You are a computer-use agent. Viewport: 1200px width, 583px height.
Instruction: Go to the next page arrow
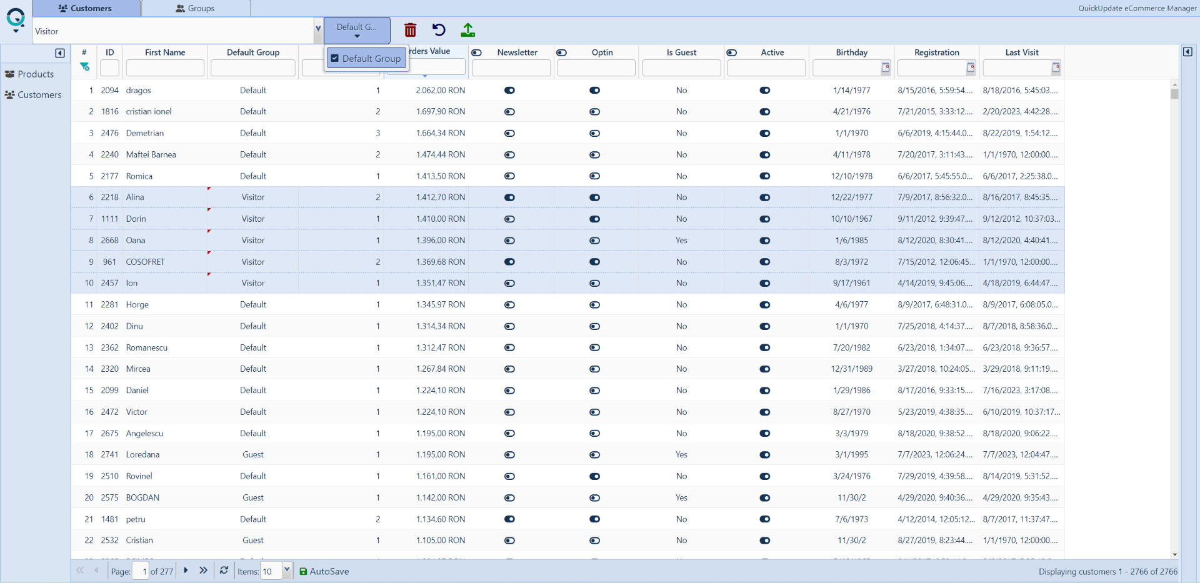(186, 571)
